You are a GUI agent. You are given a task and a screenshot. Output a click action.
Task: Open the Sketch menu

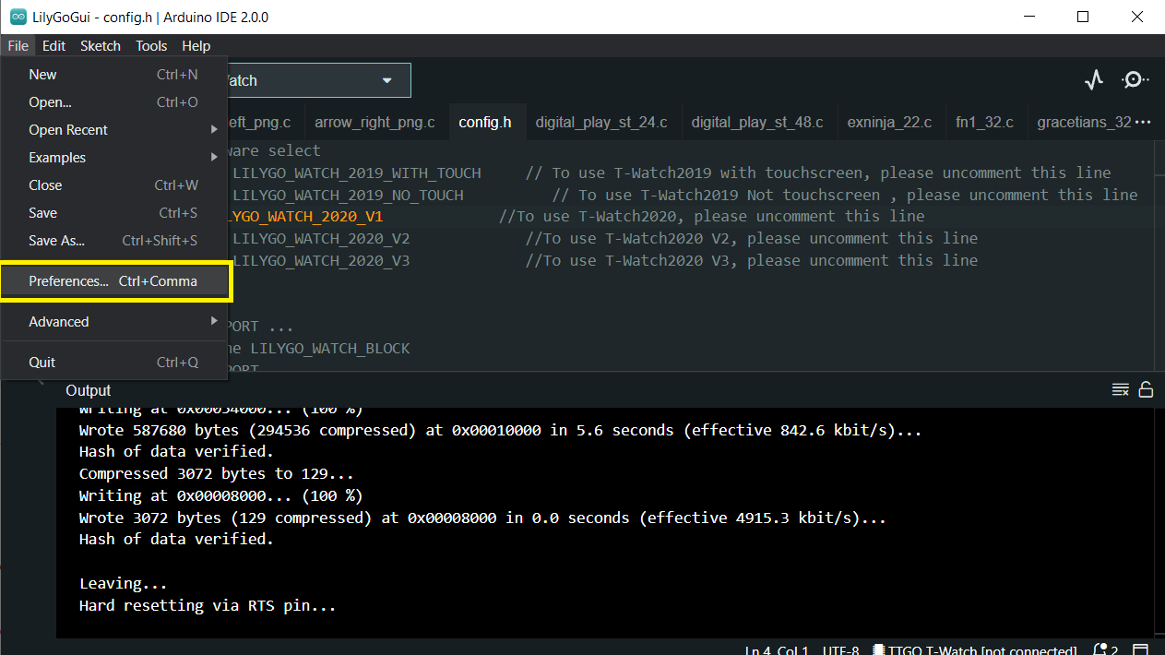(101, 46)
